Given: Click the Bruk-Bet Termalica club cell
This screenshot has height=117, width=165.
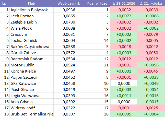Looking at the screenshot, I should [32, 114].
